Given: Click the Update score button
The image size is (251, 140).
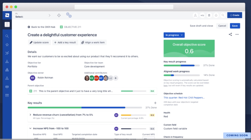Looking at the screenshot, I should click(39, 42).
